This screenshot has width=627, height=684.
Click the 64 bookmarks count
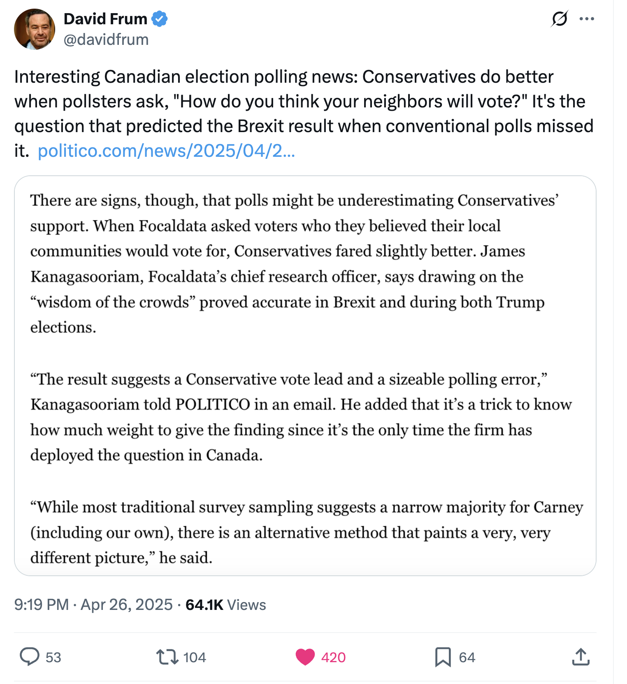click(x=467, y=657)
